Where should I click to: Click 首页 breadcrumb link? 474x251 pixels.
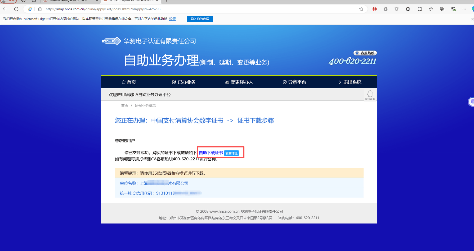pos(124,105)
